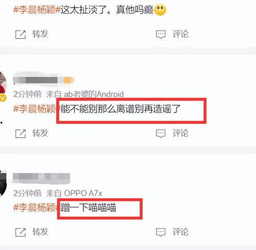Open #李晨杨颖# hashtag in first post
Viewport: 256px width, 250px height.
[37, 10]
